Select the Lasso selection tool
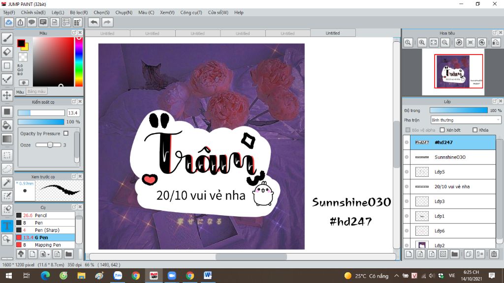Screen dimensions: 504x283 click(7, 169)
